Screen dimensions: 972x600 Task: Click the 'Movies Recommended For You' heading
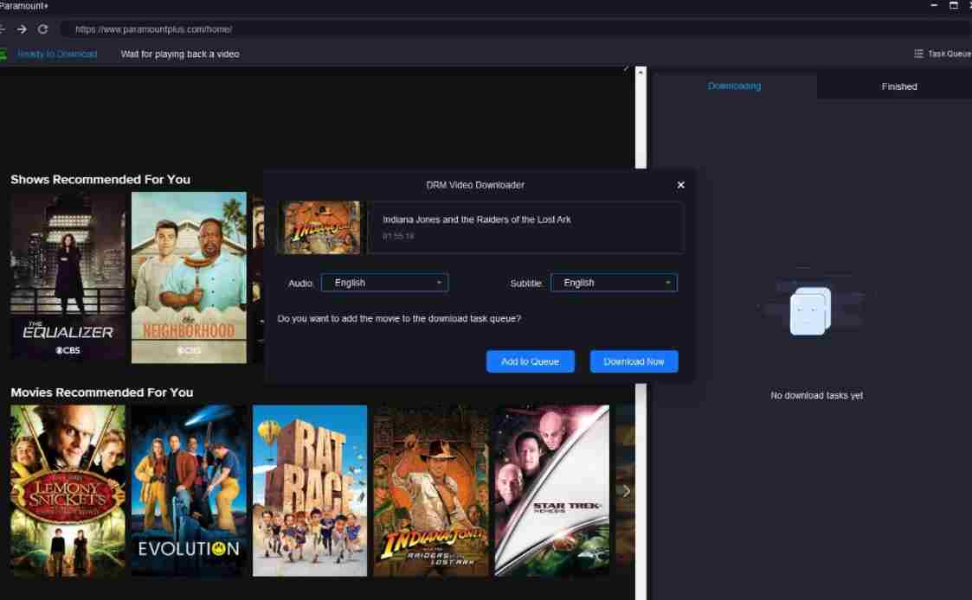(101, 393)
